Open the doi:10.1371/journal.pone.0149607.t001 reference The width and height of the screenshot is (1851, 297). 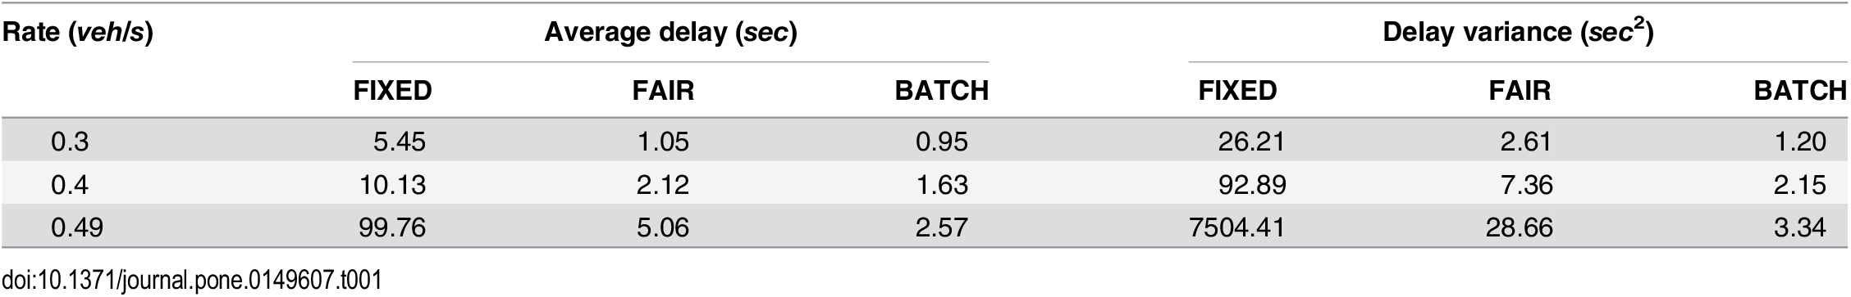pyautogui.click(x=191, y=280)
